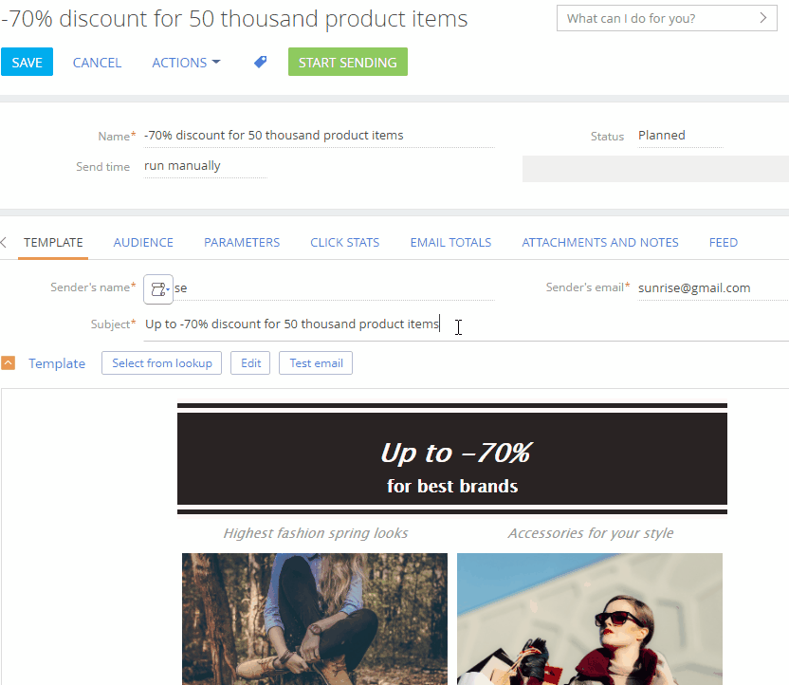Open the PARAMETERS tab
Image resolution: width=789 pixels, height=685 pixels.
(242, 243)
